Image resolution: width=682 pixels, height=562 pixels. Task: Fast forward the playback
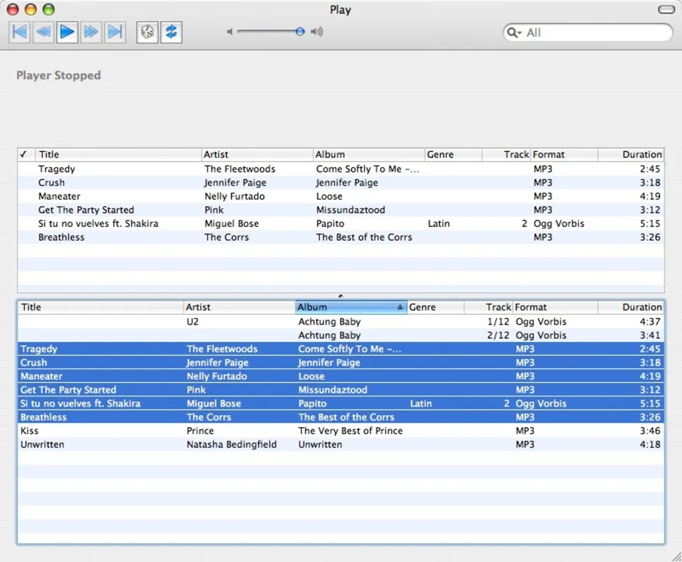click(91, 31)
